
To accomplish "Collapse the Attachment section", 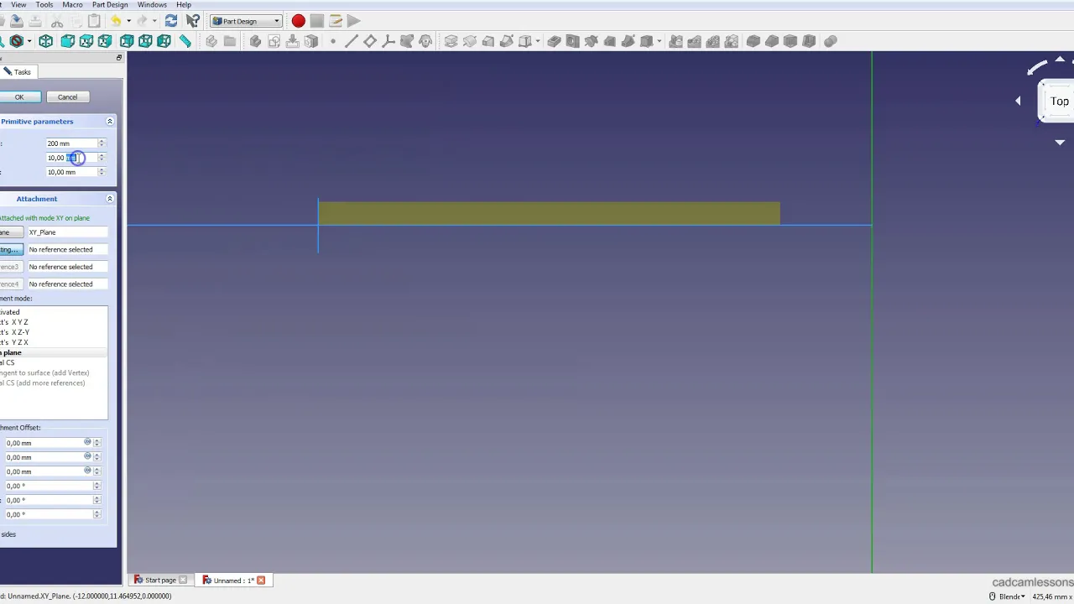I will 109,199.
